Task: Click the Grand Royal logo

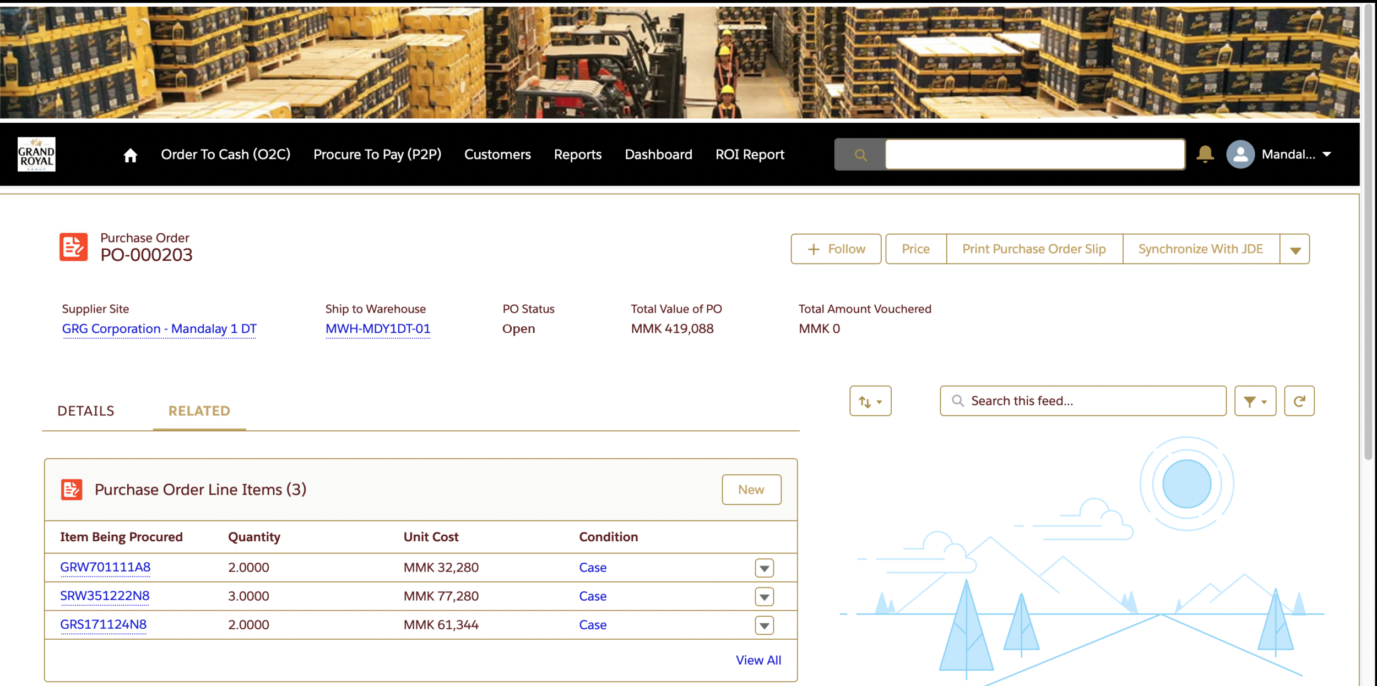Action: coord(36,155)
